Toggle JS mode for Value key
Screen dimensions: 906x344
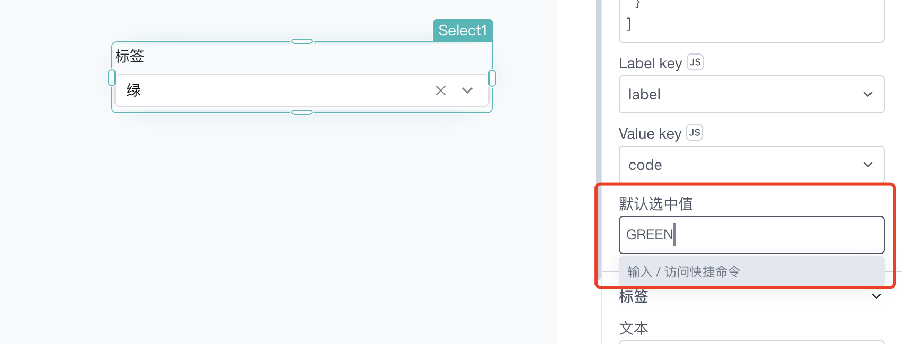click(695, 132)
